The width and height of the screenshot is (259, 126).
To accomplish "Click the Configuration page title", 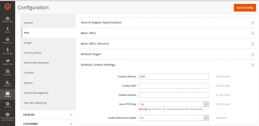I will 33,8.
